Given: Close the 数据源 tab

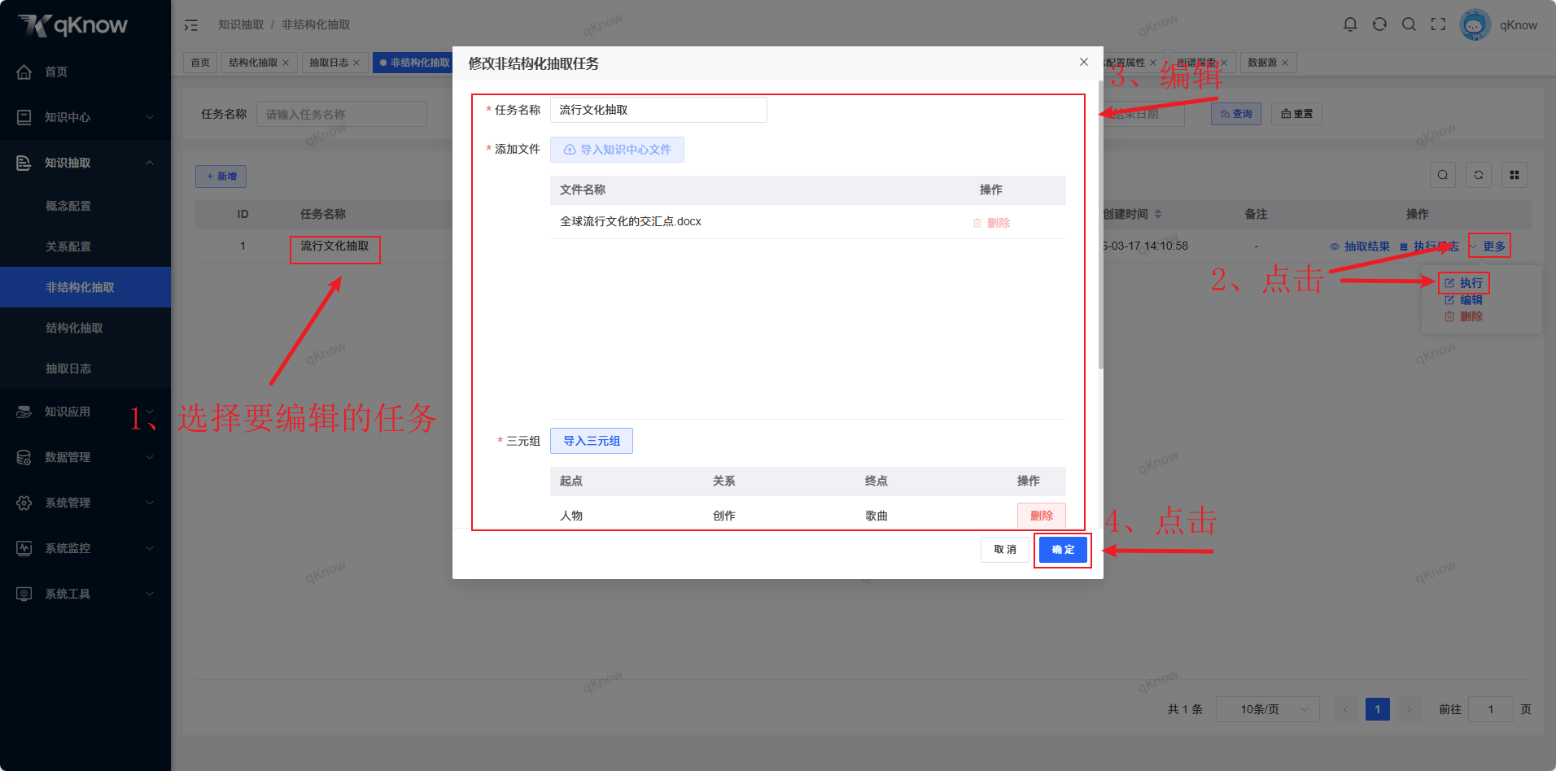Looking at the screenshot, I should coord(1285,63).
